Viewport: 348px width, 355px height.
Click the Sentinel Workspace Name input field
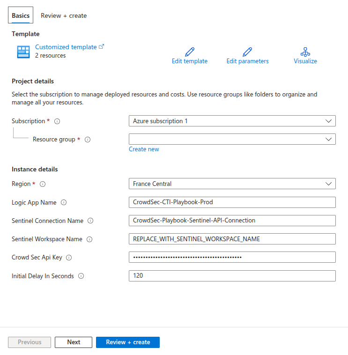tap(232, 239)
